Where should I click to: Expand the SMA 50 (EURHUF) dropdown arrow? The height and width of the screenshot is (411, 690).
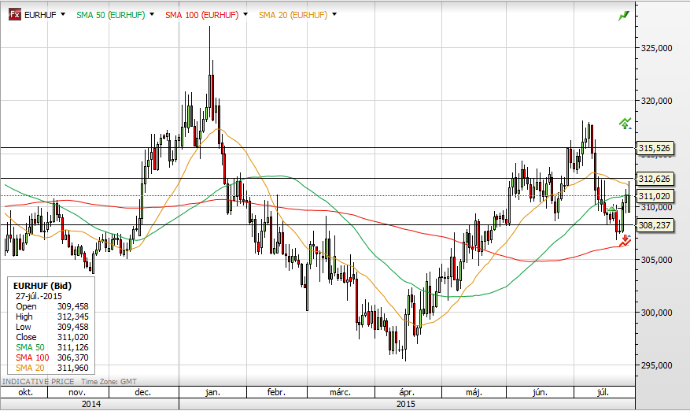[x=151, y=15]
